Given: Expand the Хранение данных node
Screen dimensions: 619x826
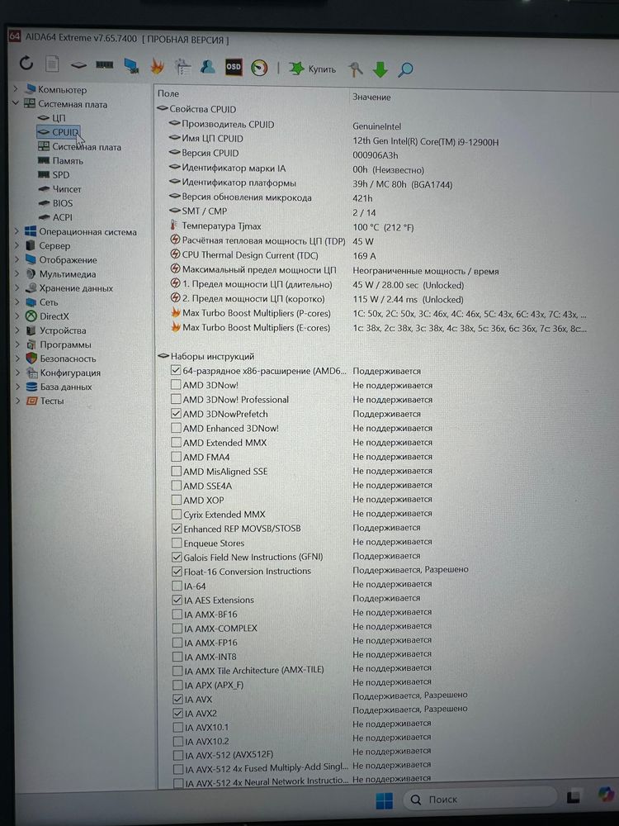Looking at the screenshot, I should pyautogui.click(x=17, y=288).
